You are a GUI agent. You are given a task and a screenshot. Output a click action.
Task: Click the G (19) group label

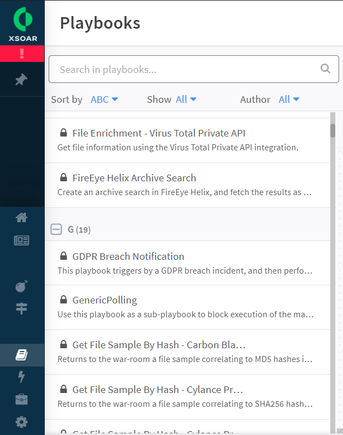point(79,230)
